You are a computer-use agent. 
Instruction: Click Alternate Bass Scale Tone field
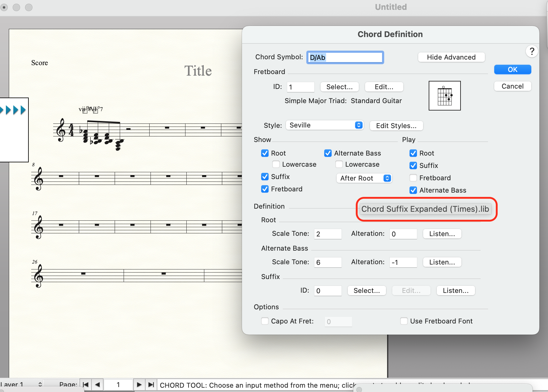click(328, 262)
